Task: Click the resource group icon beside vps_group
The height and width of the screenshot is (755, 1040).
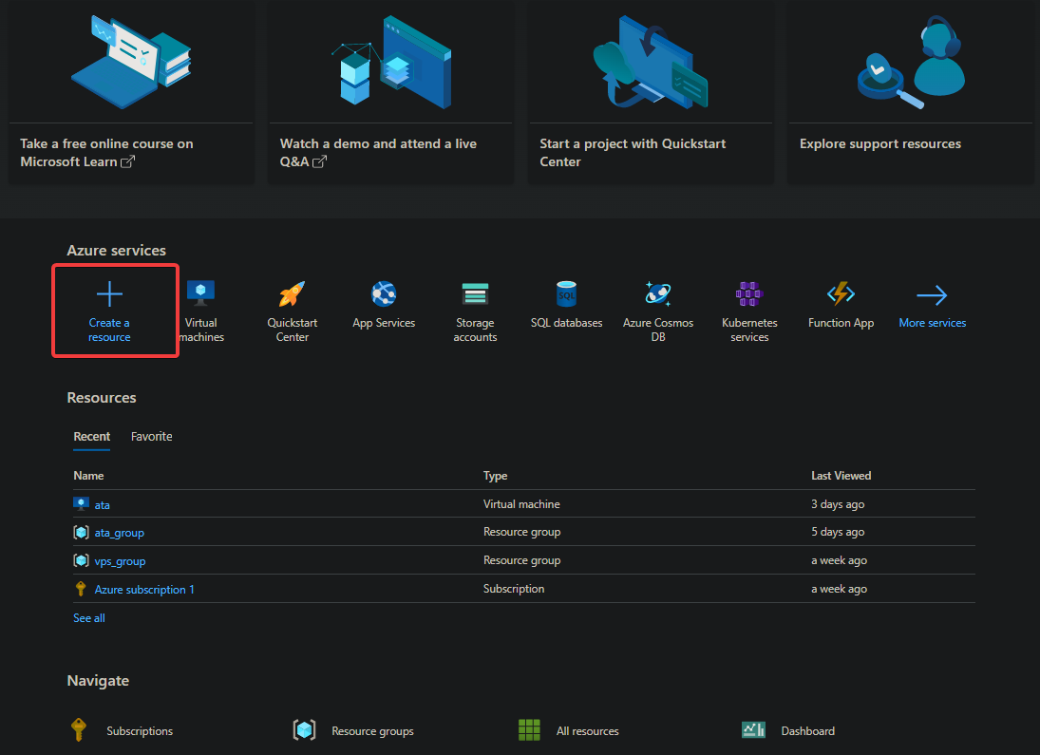Action: (x=81, y=560)
